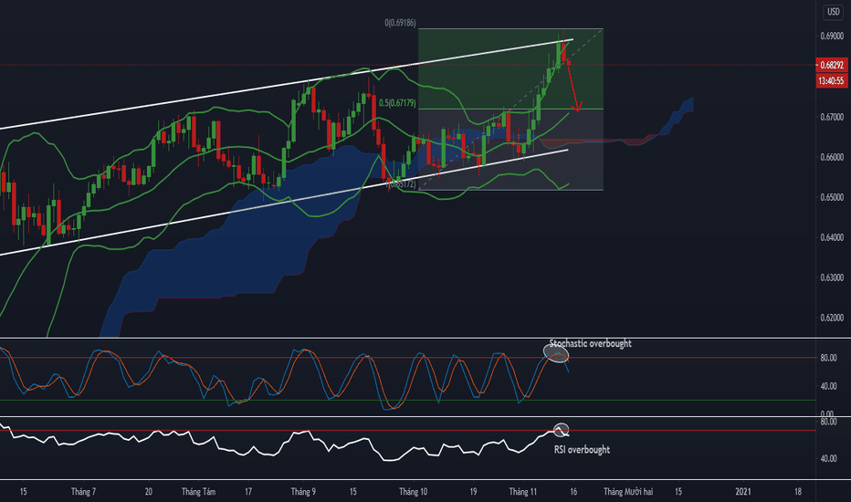
Task: Click the 0.66000 price axis label
Action: [x=832, y=157]
